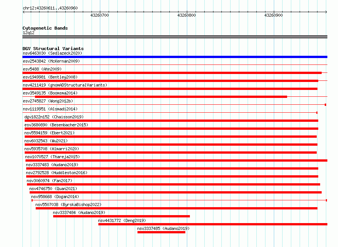The height and width of the screenshot is (247, 338).
Task: Click esv3549135 (Boomsma2014) label
Action: click(50, 93)
